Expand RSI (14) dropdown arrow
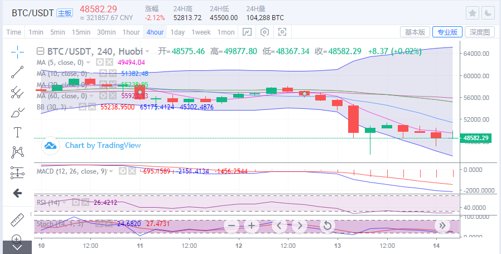The width and height of the screenshot is (501, 254). [64, 203]
